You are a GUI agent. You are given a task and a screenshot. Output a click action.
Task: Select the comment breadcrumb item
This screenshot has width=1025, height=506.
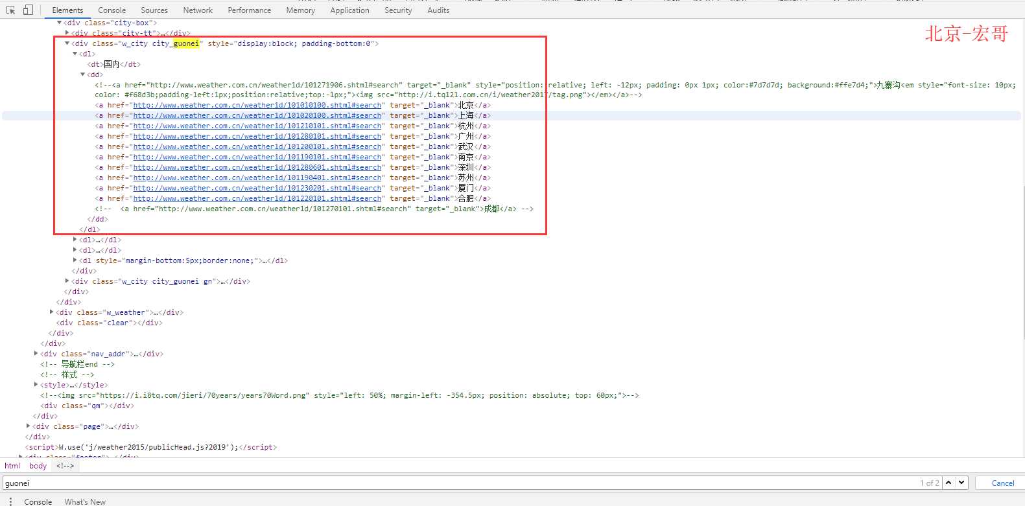(65, 466)
